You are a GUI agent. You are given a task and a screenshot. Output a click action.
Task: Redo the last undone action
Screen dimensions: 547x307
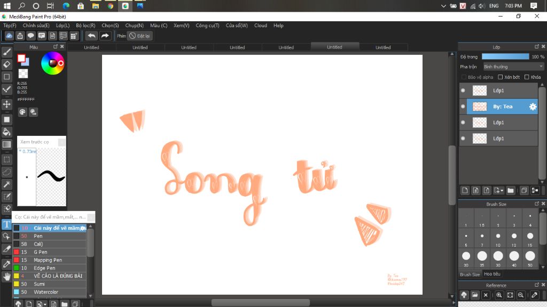105,36
